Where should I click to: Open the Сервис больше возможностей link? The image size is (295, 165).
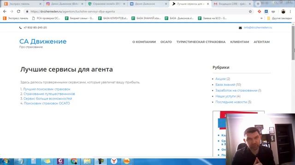47,99
